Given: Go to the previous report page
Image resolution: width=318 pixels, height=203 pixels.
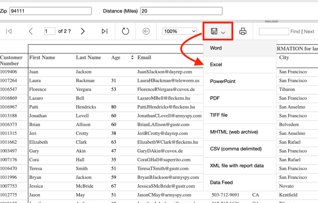Looking at the screenshot, I should pyautogui.click(x=31, y=31).
